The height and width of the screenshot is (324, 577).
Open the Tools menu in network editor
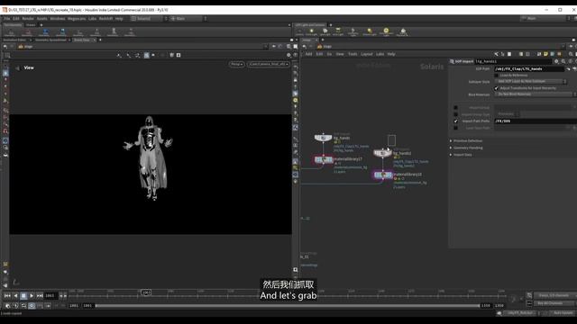(353, 54)
